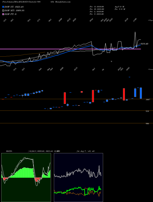Click the 1012 top price label
Screen dimensions: 153x202
pos(69,20)
